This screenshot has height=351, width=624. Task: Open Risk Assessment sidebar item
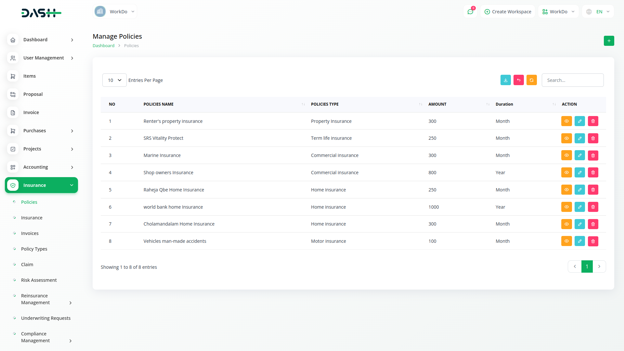pos(39,280)
